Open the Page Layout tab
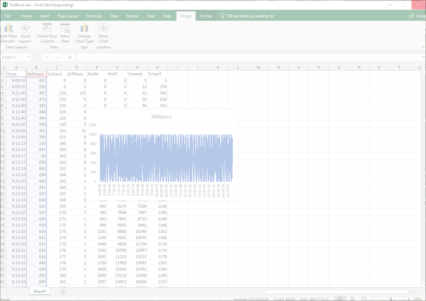 (68, 16)
